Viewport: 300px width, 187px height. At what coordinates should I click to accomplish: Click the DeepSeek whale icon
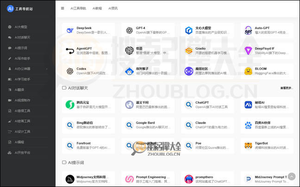pyautogui.click(x=70, y=30)
